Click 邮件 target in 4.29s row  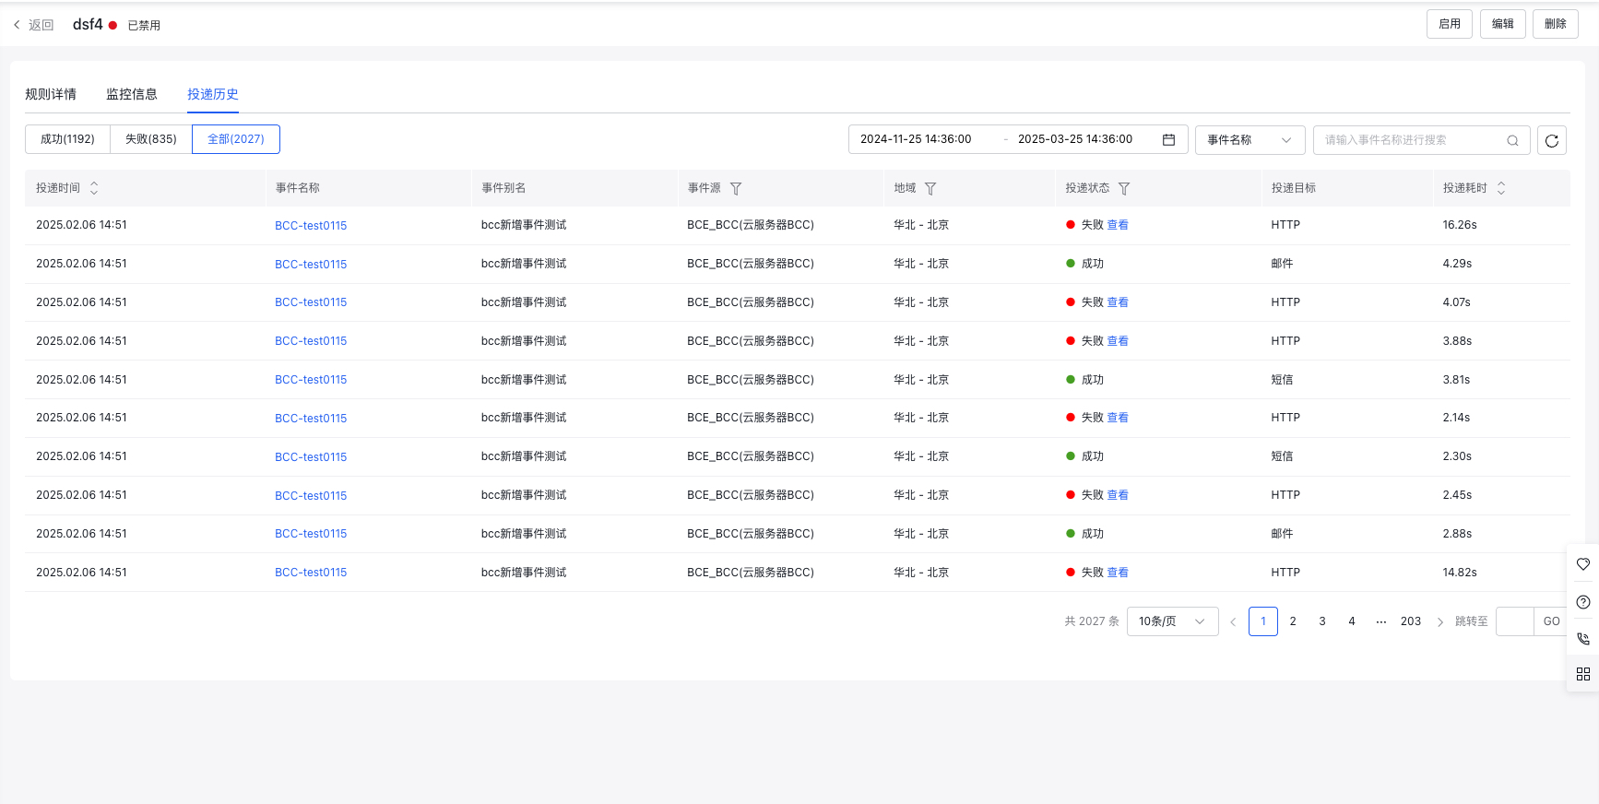(x=1282, y=264)
